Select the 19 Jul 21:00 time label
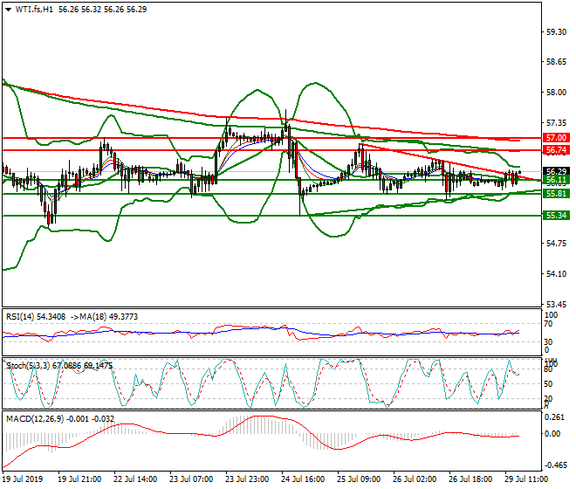The image size is (576, 489). pyautogui.click(x=79, y=479)
